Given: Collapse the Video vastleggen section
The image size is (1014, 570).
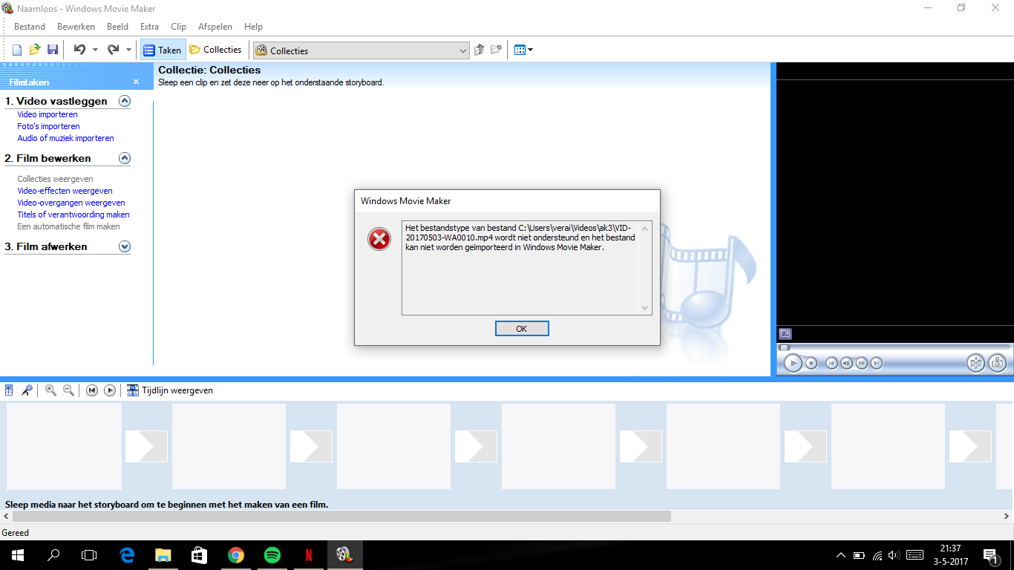Looking at the screenshot, I should coord(125,101).
